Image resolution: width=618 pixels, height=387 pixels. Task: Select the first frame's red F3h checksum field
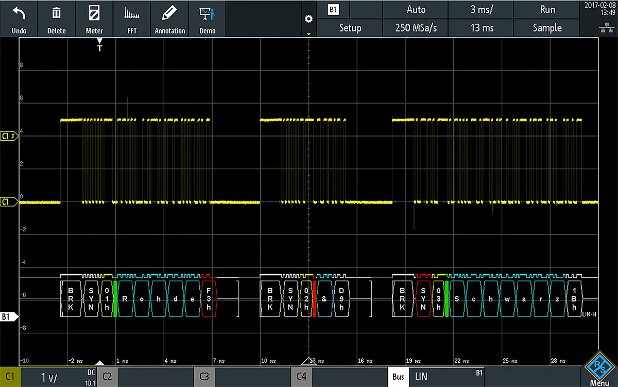pos(210,298)
